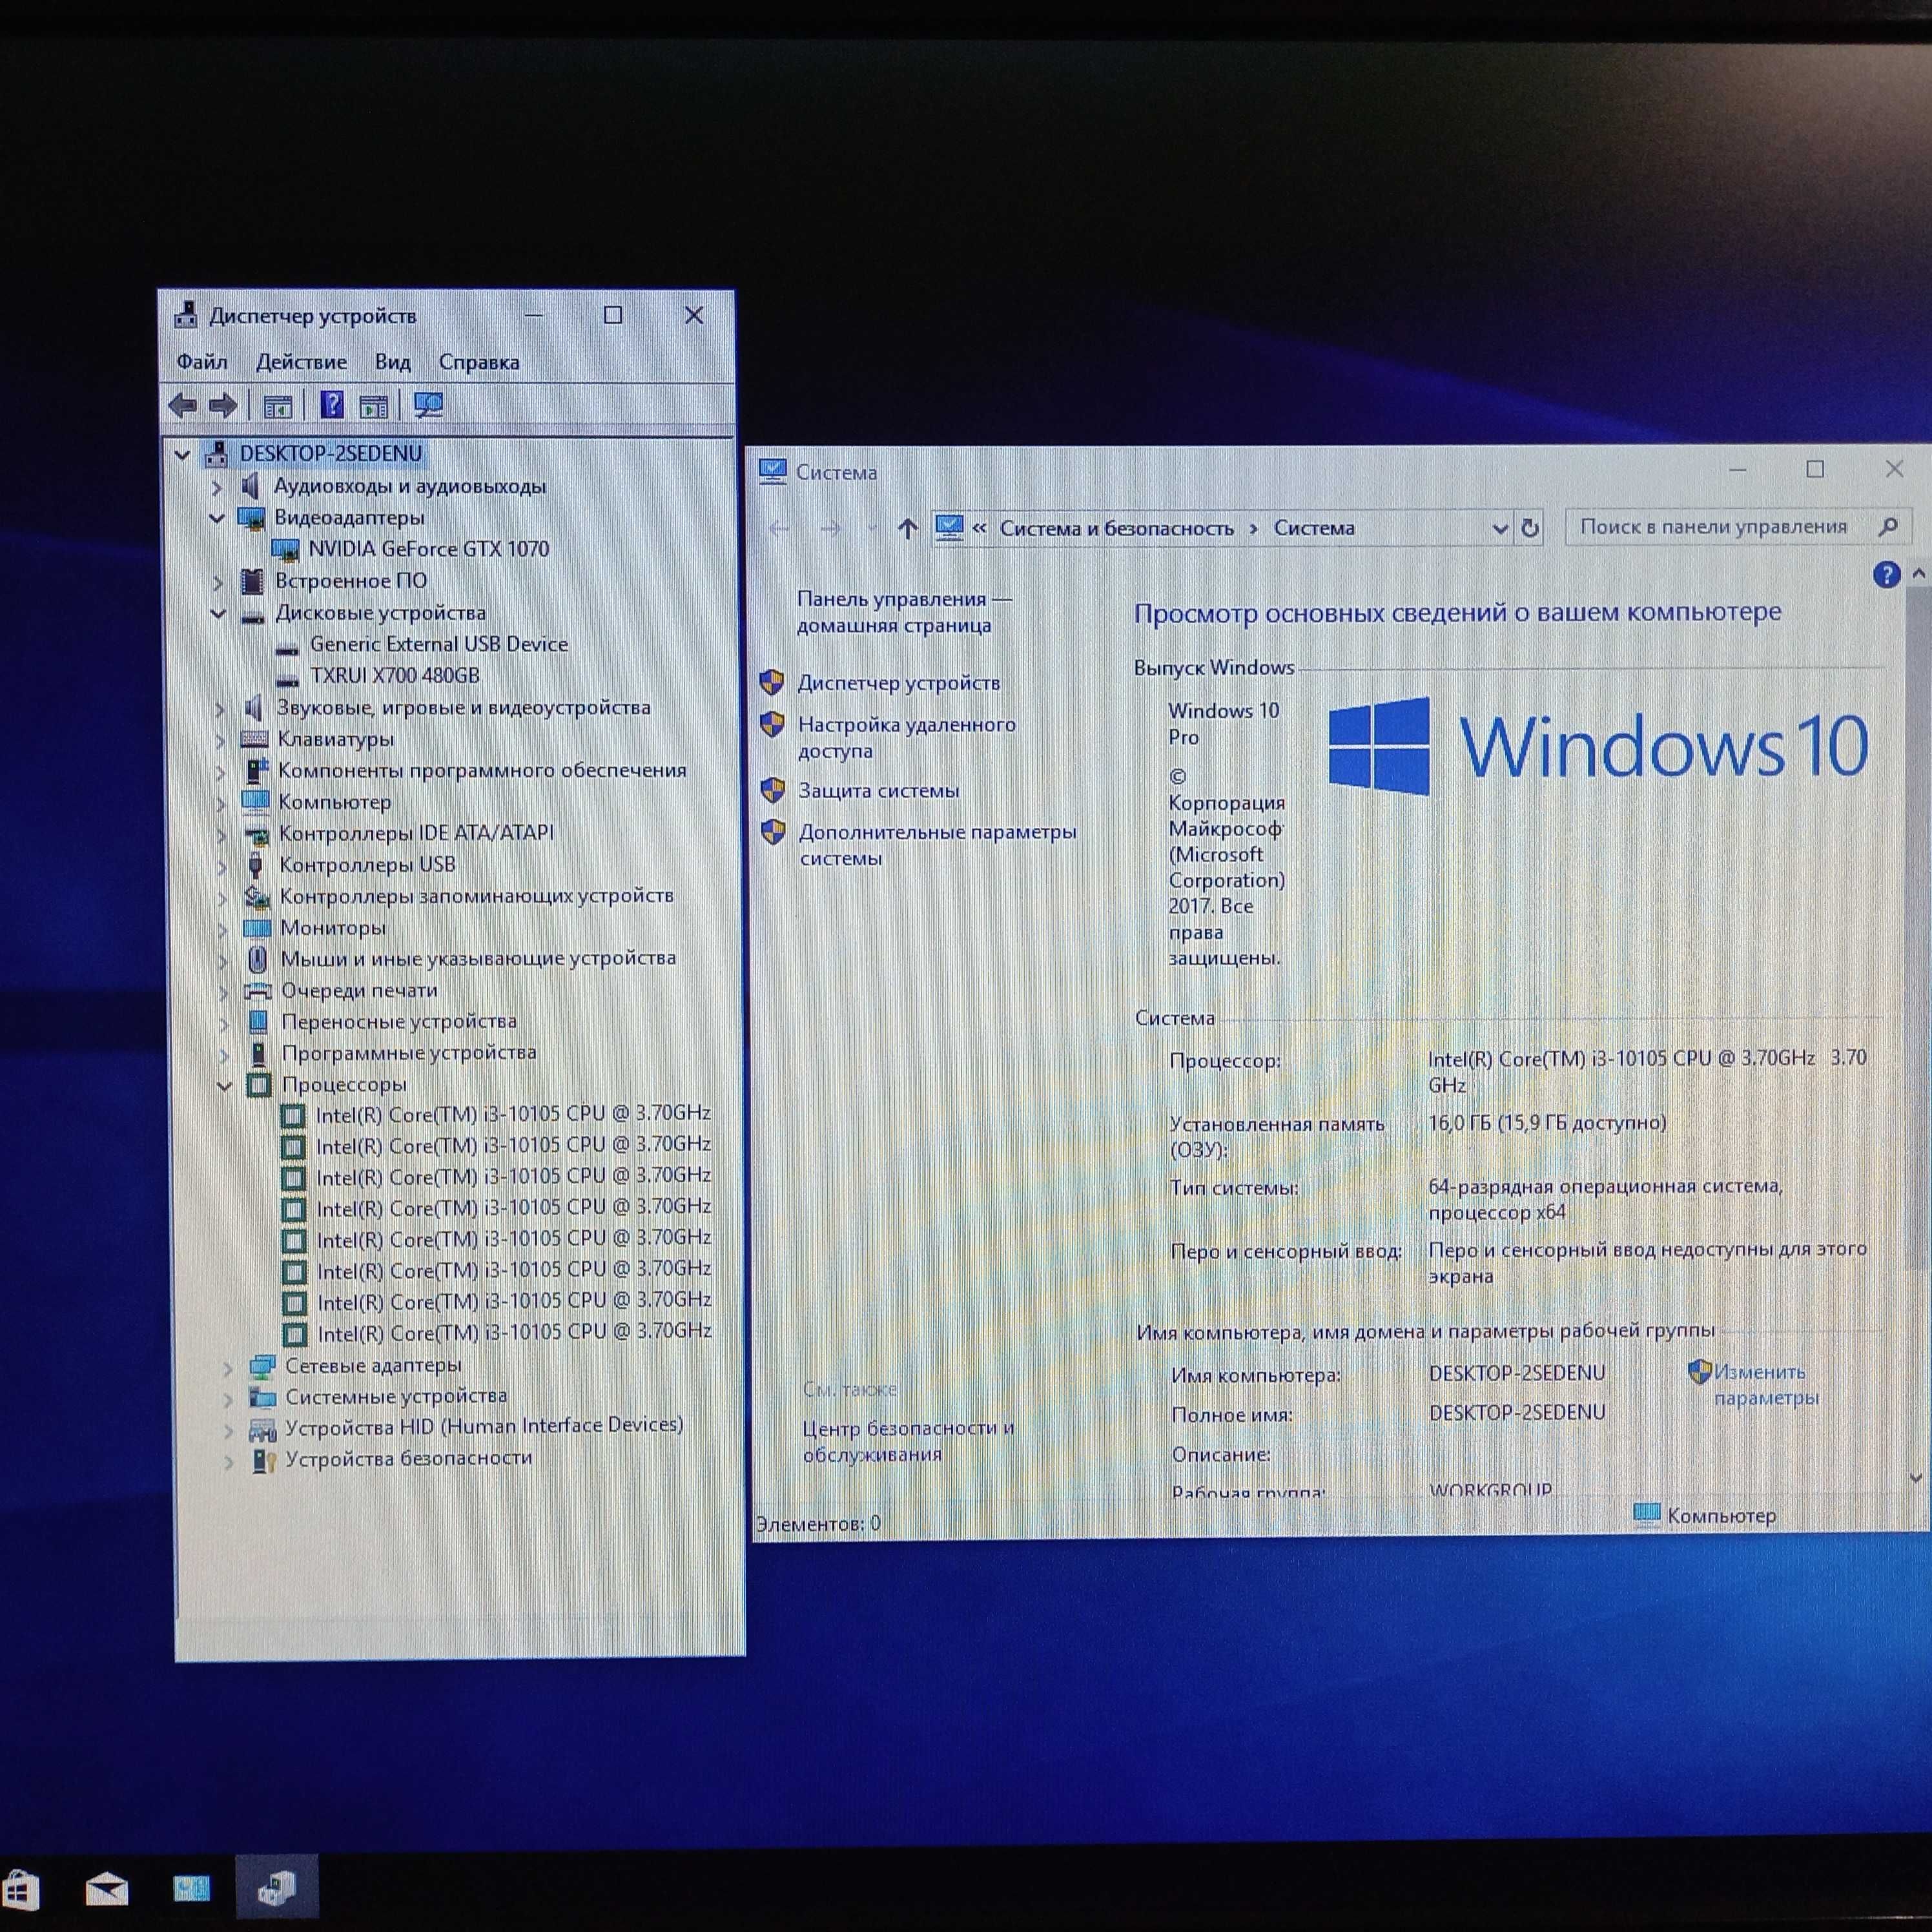Open Дополнительные параметры системы link
Viewport: 1932px width, 1932px height.
pyautogui.click(x=937, y=845)
